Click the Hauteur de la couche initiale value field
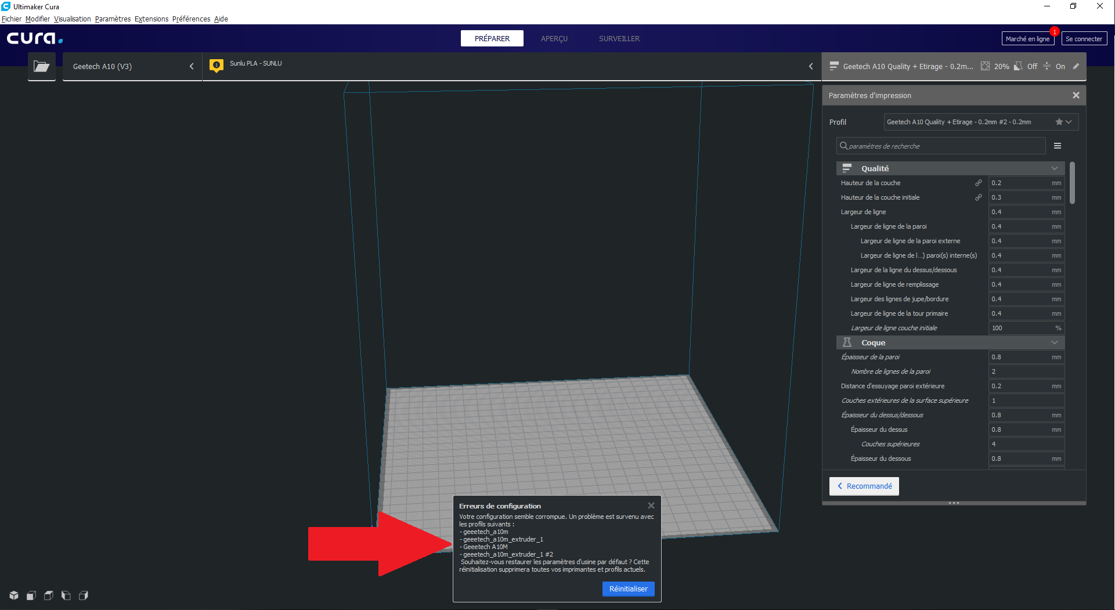1115x610 pixels. coord(1026,197)
